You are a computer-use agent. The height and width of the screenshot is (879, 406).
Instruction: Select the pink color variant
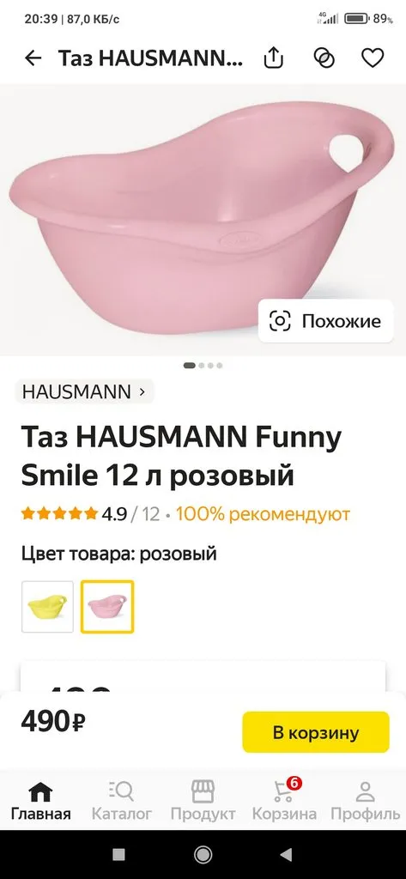click(x=107, y=607)
